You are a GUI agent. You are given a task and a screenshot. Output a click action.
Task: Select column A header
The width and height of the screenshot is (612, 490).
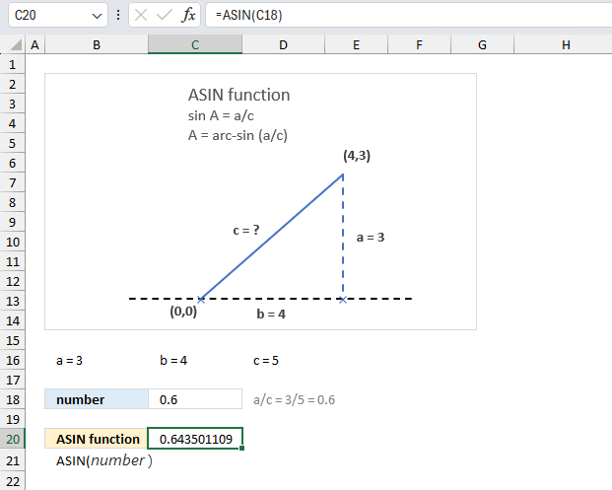pyautogui.click(x=35, y=45)
